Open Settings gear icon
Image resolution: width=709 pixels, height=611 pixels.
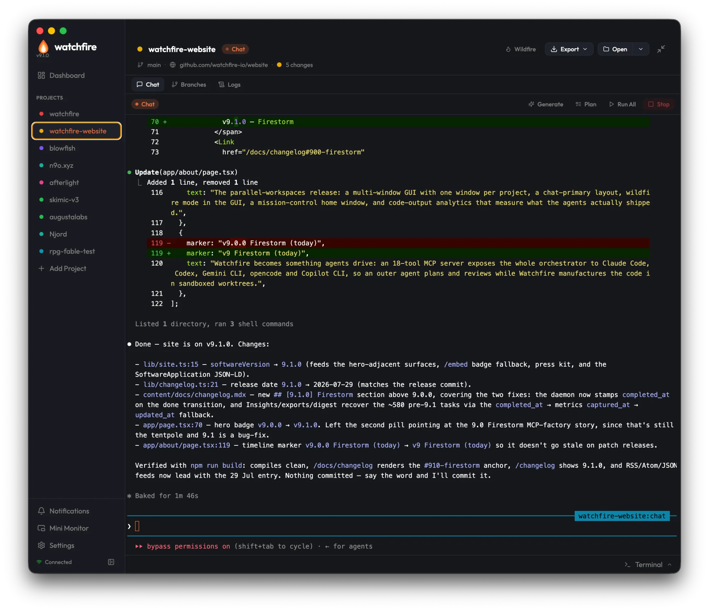pos(41,545)
